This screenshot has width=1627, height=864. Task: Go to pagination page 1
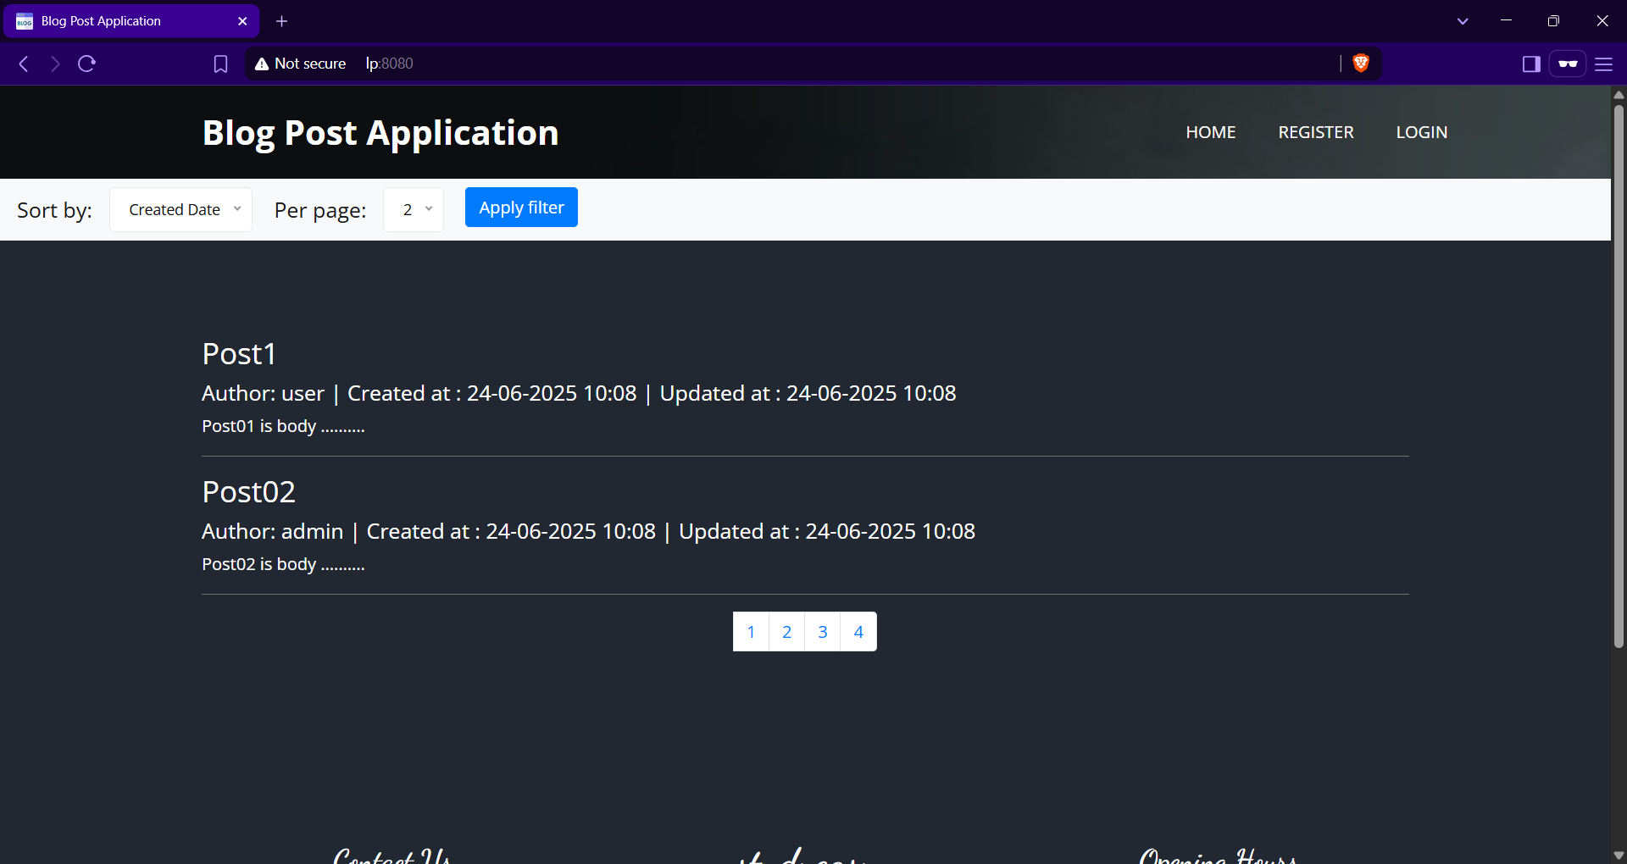tap(751, 632)
